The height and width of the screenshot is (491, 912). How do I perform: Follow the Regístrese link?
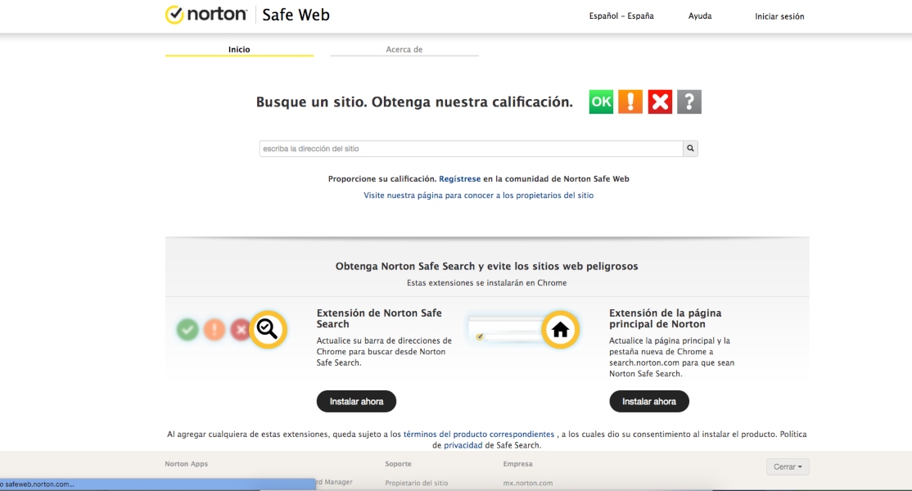[459, 179]
